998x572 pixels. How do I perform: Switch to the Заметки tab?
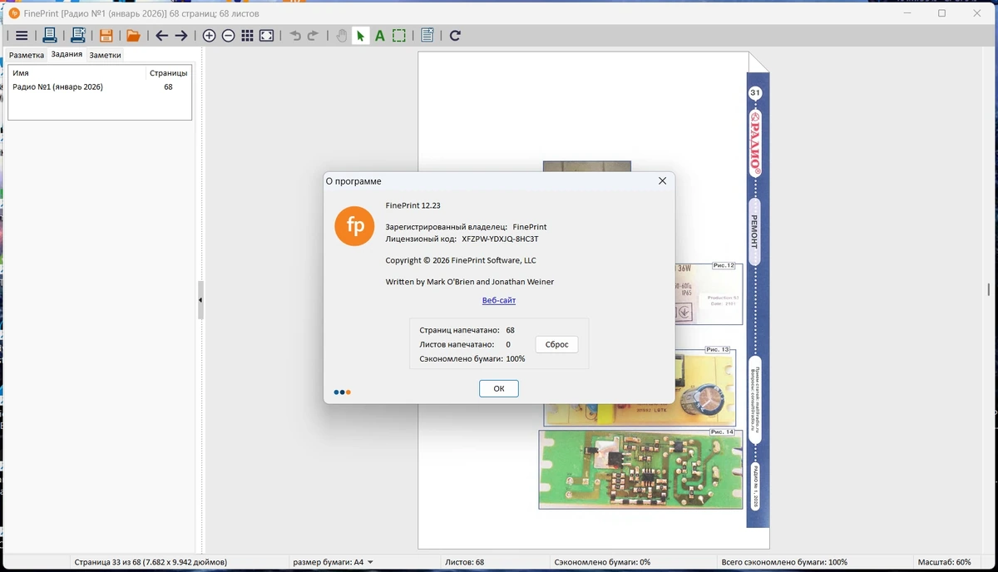pos(105,55)
